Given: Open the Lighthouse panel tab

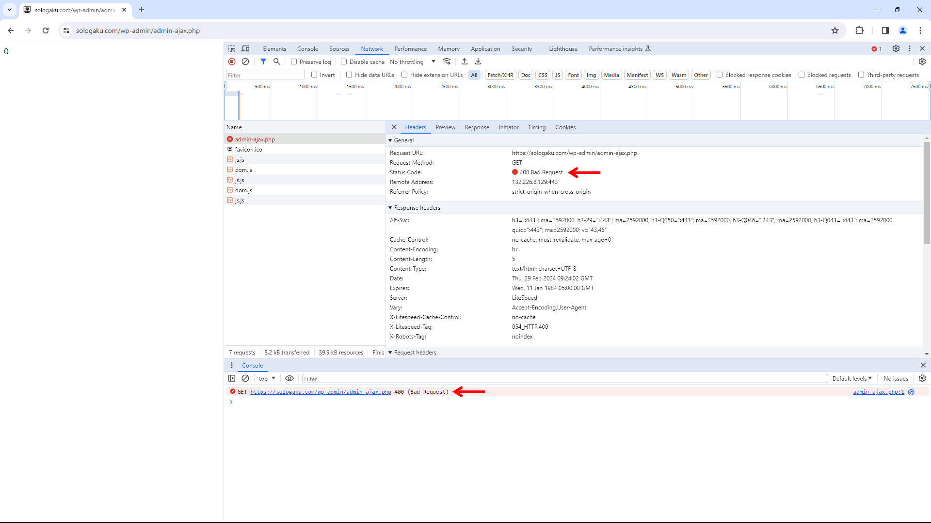Looking at the screenshot, I should click(x=563, y=49).
